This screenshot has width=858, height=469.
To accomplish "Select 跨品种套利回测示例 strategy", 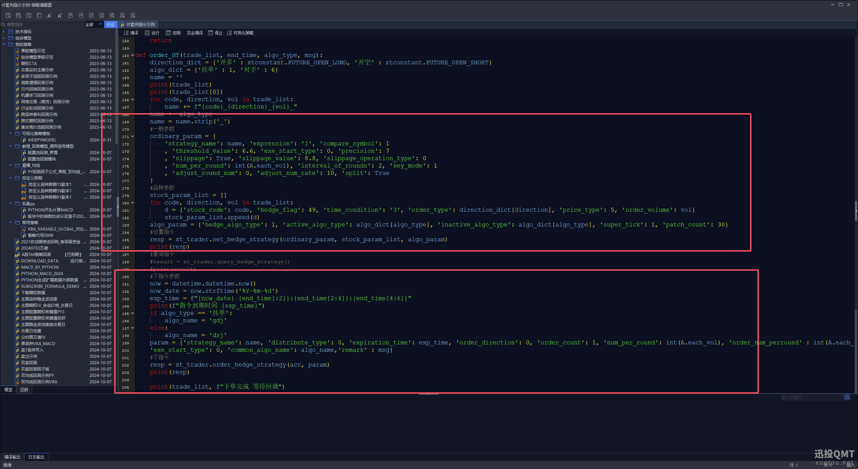I will pos(39,114).
